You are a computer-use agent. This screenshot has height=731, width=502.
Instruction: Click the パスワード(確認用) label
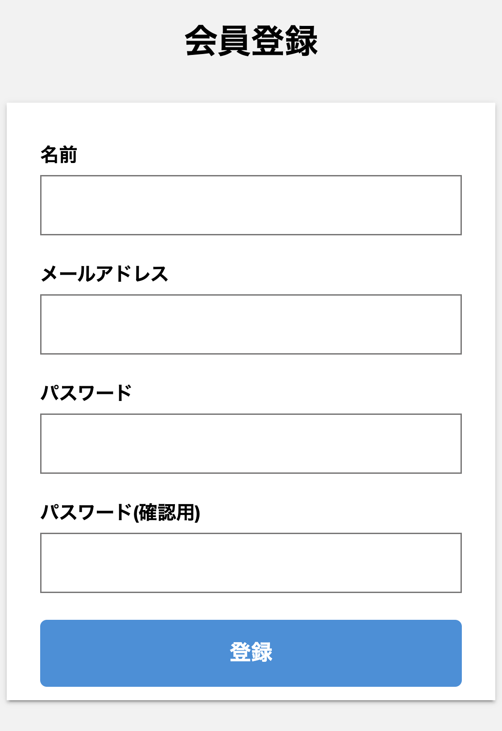120,512
